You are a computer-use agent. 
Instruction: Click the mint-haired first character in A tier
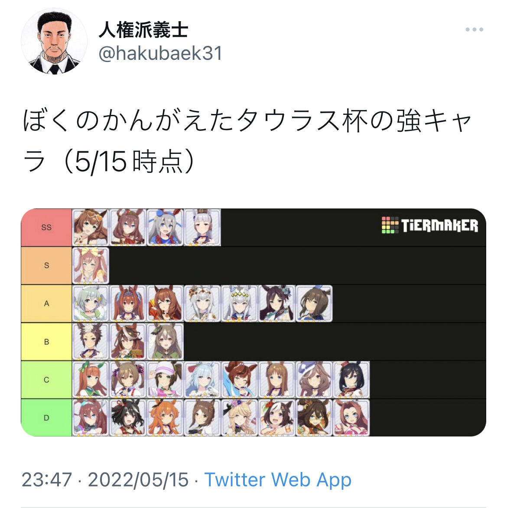pos(91,303)
